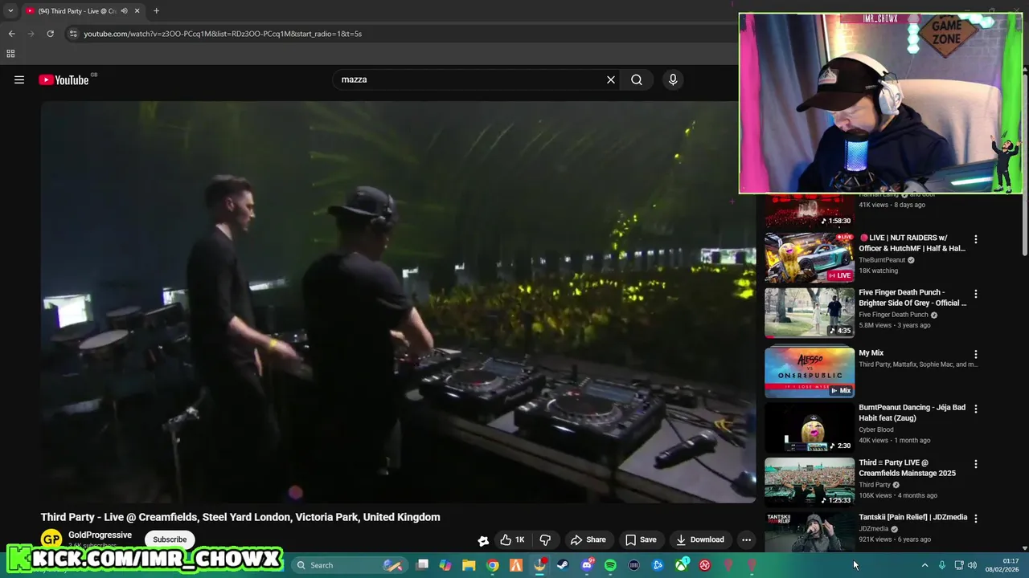Download the video
The image size is (1029, 578).
pyautogui.click(x=700, y=539)
